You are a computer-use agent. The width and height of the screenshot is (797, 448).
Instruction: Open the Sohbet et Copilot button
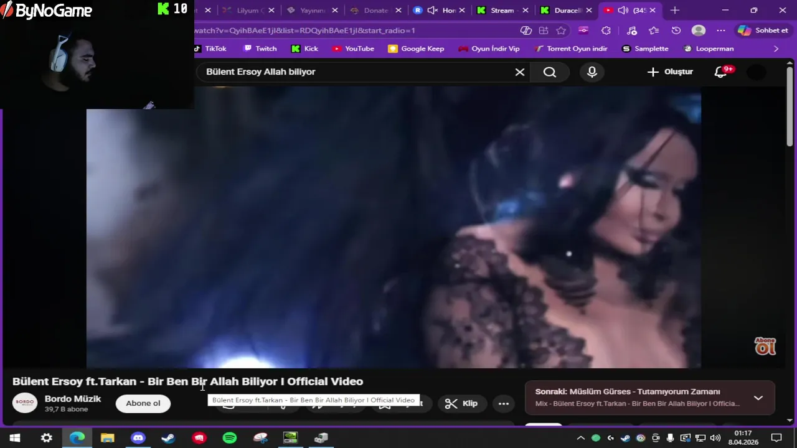pos(763,30)
